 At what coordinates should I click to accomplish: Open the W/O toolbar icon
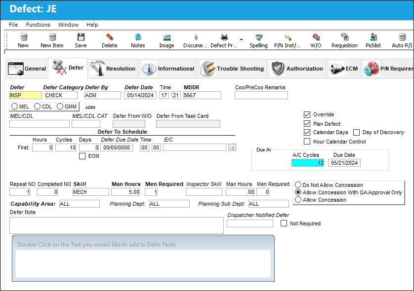tap(316, 37)
